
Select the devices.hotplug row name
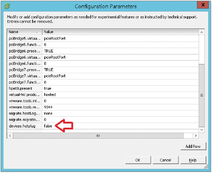tap(22, 126)
